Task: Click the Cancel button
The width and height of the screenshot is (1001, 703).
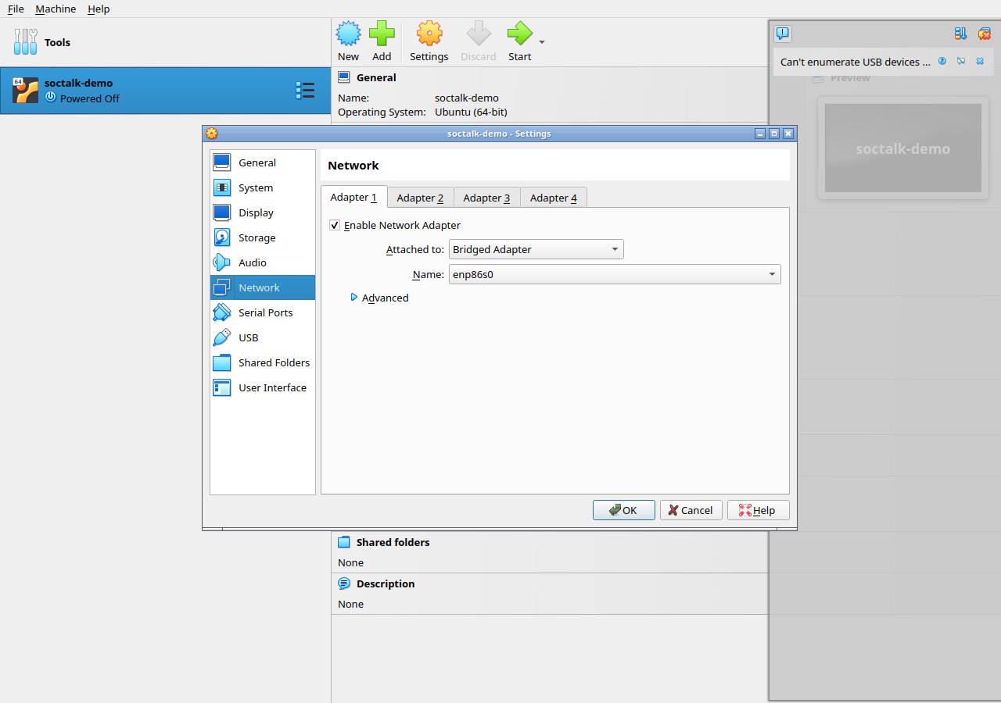Action: 691,510
